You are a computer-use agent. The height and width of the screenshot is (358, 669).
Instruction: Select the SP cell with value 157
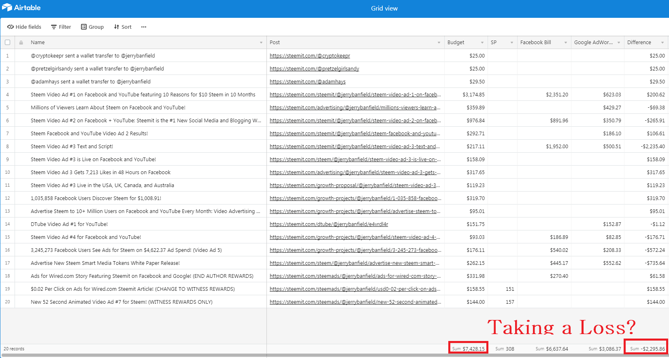[503, 302]
